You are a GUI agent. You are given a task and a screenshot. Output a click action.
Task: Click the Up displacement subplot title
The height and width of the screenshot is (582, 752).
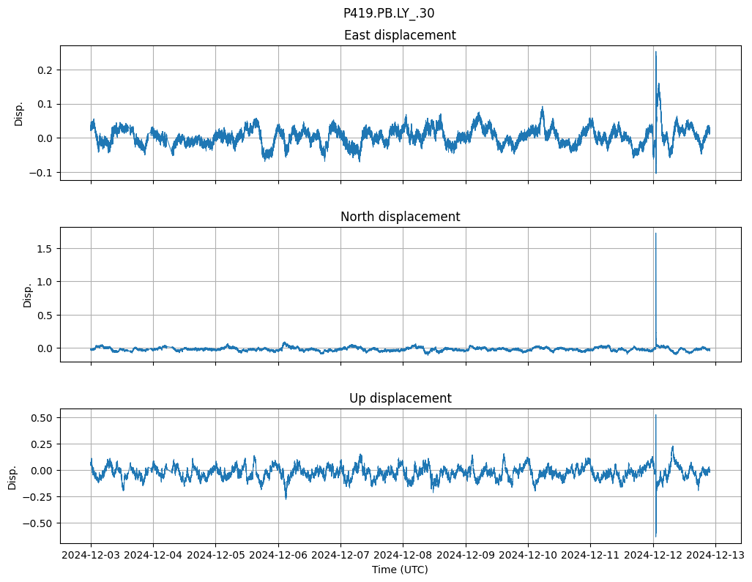[400, 398]
